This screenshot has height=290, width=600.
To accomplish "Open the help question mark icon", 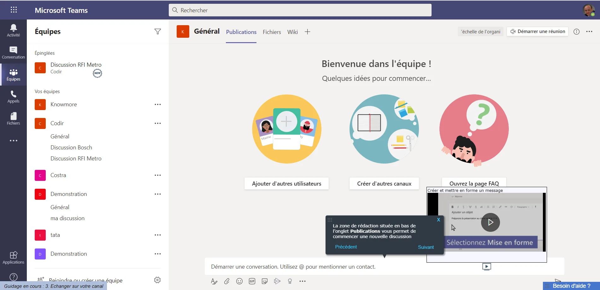I will (x=14, y=277).
